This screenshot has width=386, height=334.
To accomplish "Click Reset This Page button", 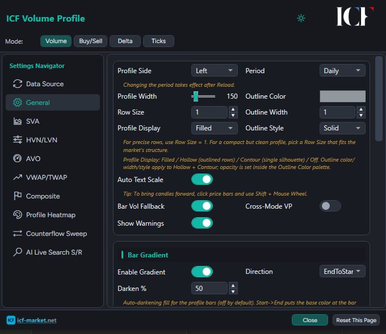I will (x=356, y=320).
